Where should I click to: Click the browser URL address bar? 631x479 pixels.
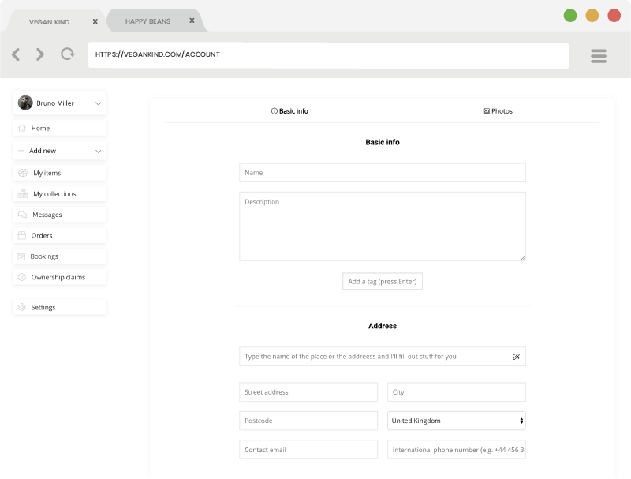(x=328, y=55)
